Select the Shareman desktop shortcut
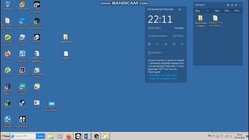The width and height of the screenshot is (249, 140). 37,38
